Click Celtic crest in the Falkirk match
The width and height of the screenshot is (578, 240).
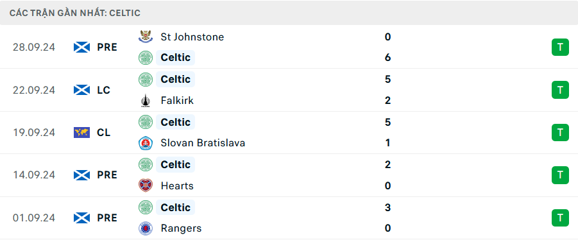point(146,80)
